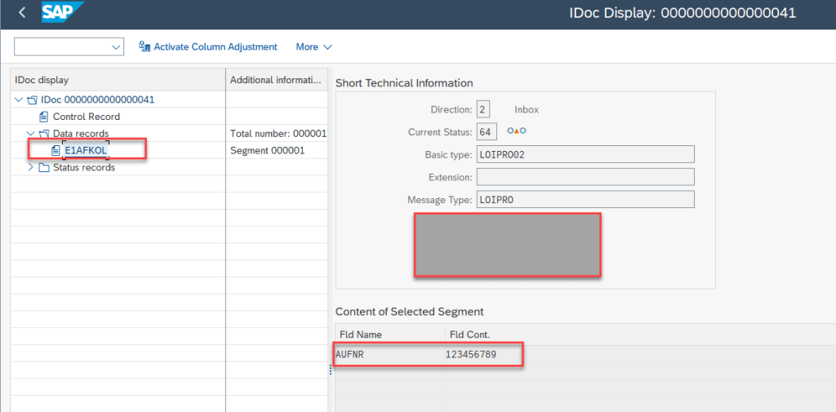
Task: Click the folder icon beside IDoc 0000000000000041
Action: coord(32,100)
